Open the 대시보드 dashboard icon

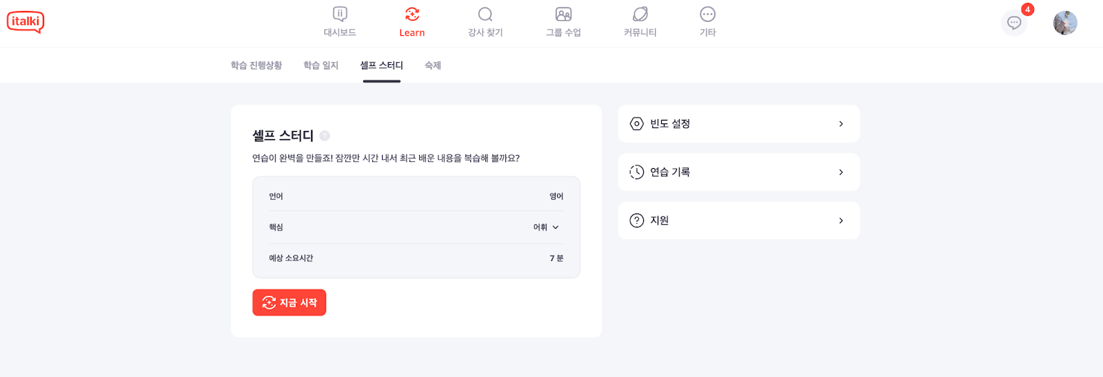click(340, 14)
